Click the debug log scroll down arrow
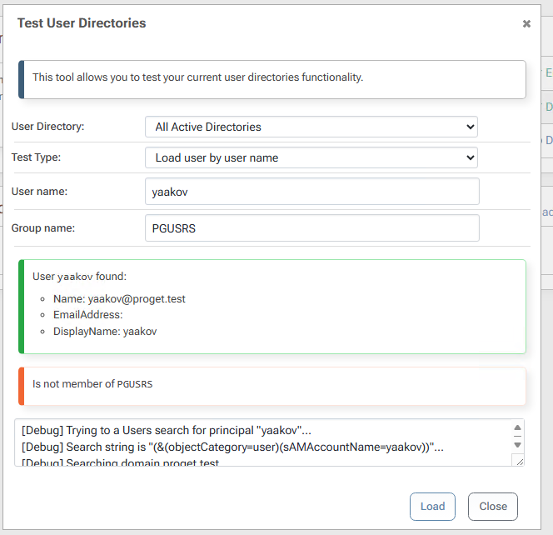This screenshot has width=553, height=535. pyautogui.click(x=516, y=445)
